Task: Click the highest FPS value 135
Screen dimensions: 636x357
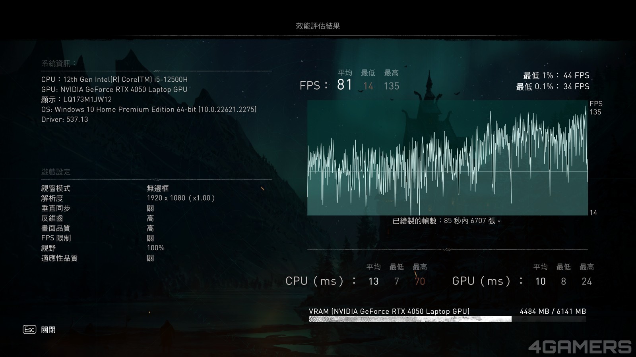Action: tap(392, 86)
